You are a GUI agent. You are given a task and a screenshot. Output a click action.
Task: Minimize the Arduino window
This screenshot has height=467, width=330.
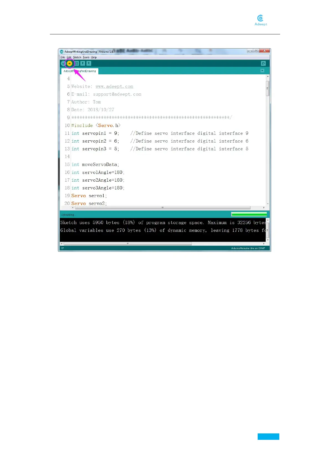click(250, 51)
